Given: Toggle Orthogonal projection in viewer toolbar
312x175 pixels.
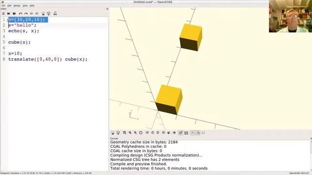Looking at the screenshot, I should click(186, 133).
